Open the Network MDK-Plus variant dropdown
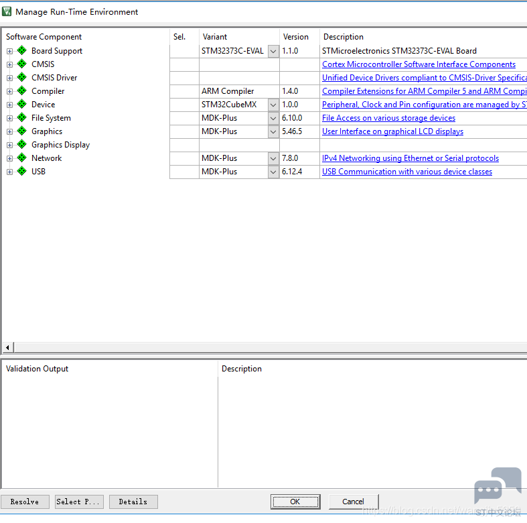 273,158
